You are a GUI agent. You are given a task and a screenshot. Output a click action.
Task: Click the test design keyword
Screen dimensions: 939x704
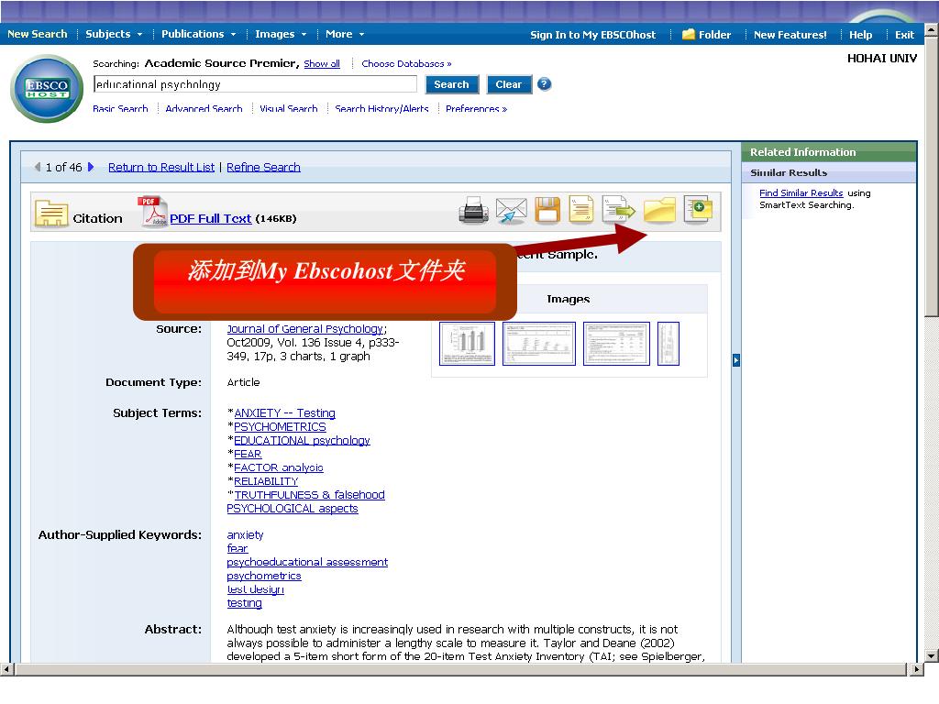point(255,589)
